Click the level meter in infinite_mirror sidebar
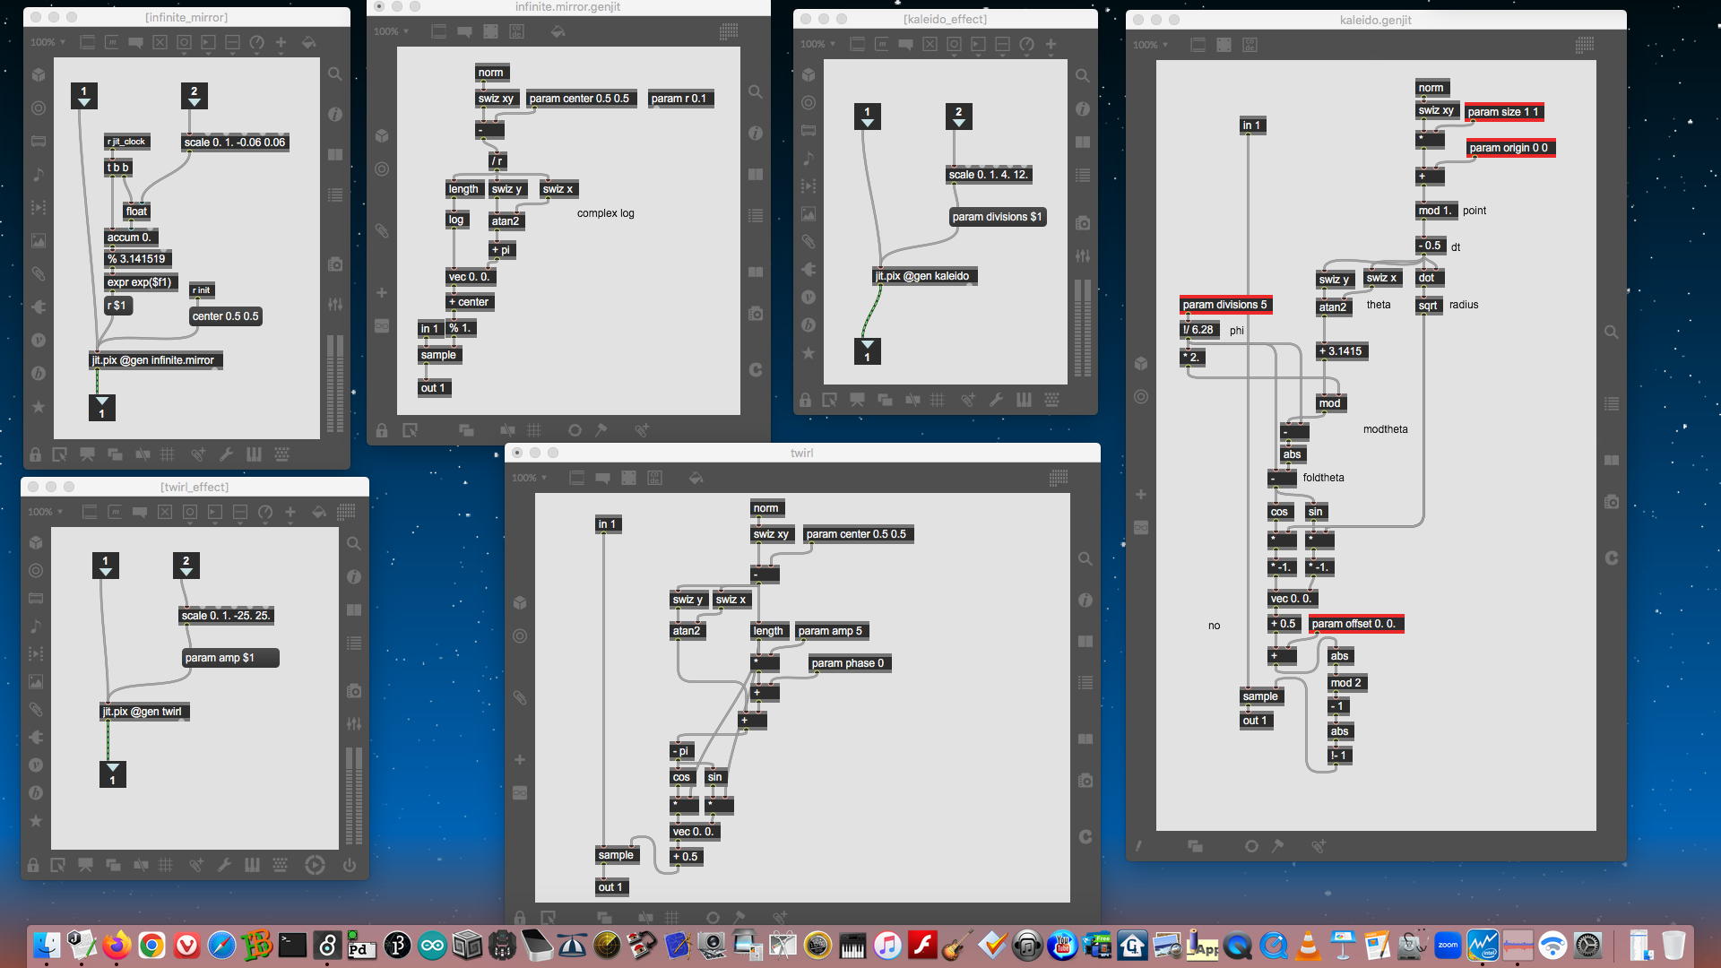This screenshot has height=968, width=1721. coord(335,384)
